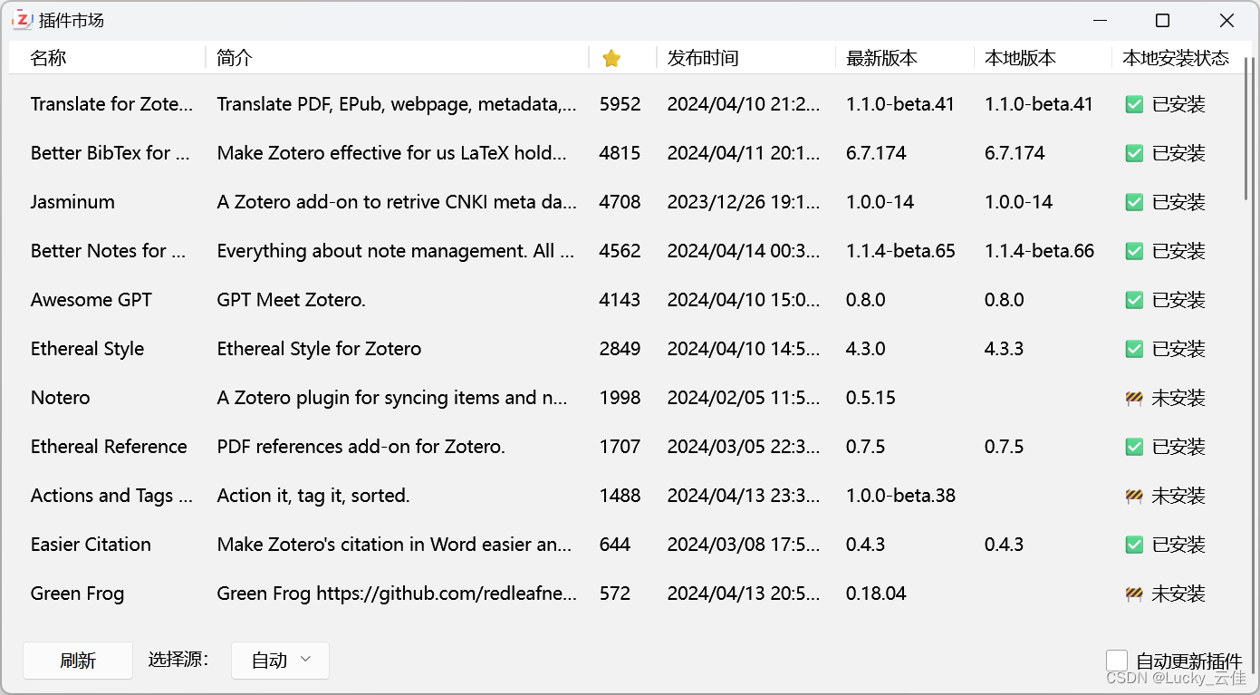
Task: Click 已安装 status text for Awesome GPT
Action: [1178, 300]
